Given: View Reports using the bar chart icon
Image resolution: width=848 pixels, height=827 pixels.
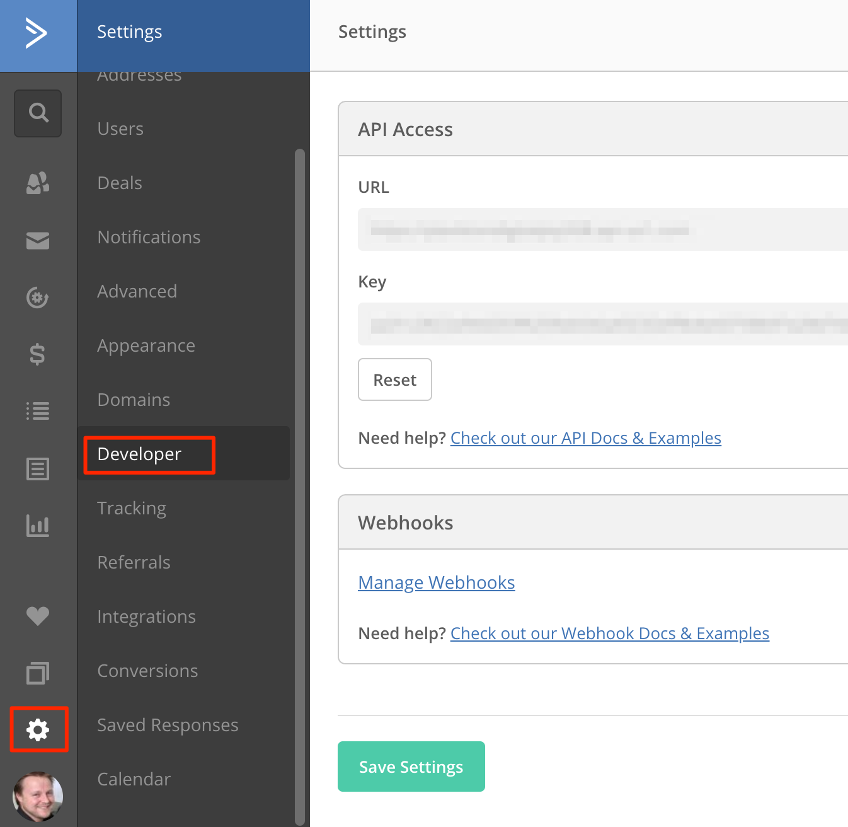Looking at the screenshot, I should (38, 526).
